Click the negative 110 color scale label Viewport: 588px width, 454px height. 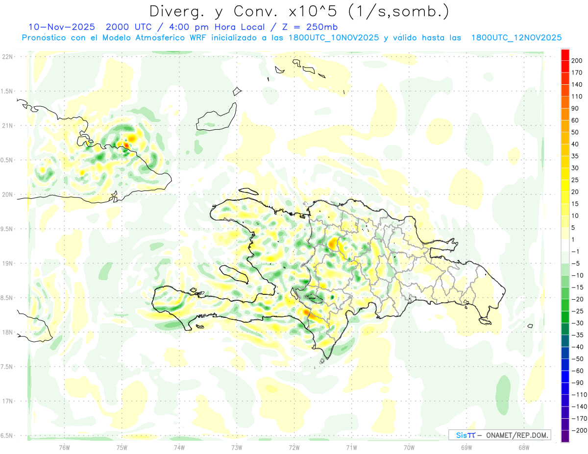click(x=579, y=395)
